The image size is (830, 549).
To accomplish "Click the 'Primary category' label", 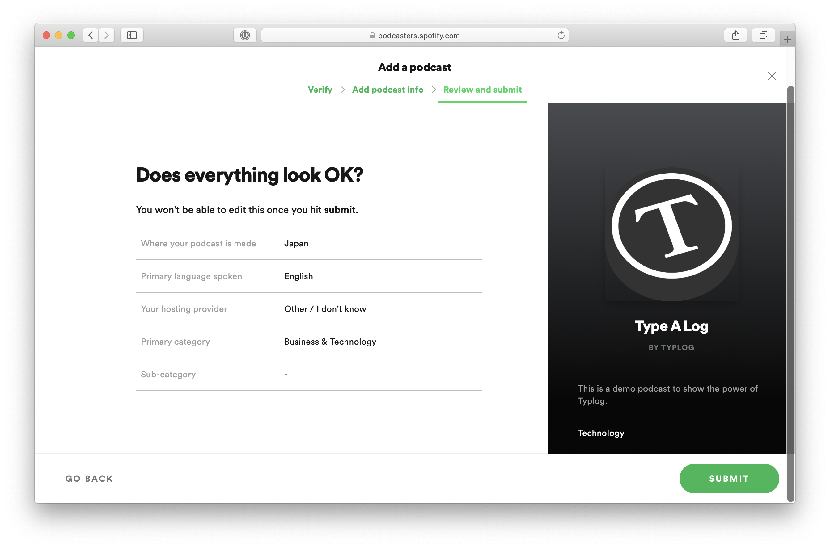I will tap(175, 342).
